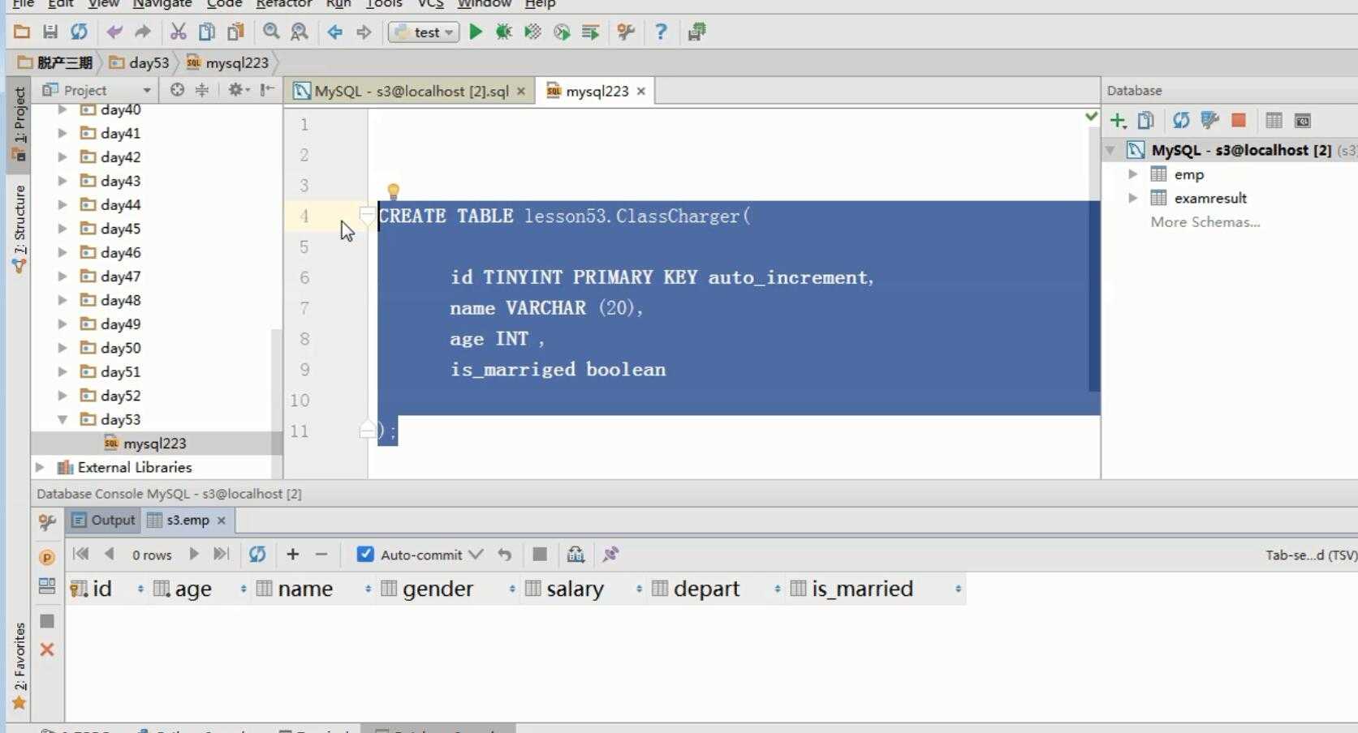This screenshot has width=1358, height=733.
Task: Click the navigate Forward arrow
Action: click(364, 32)
